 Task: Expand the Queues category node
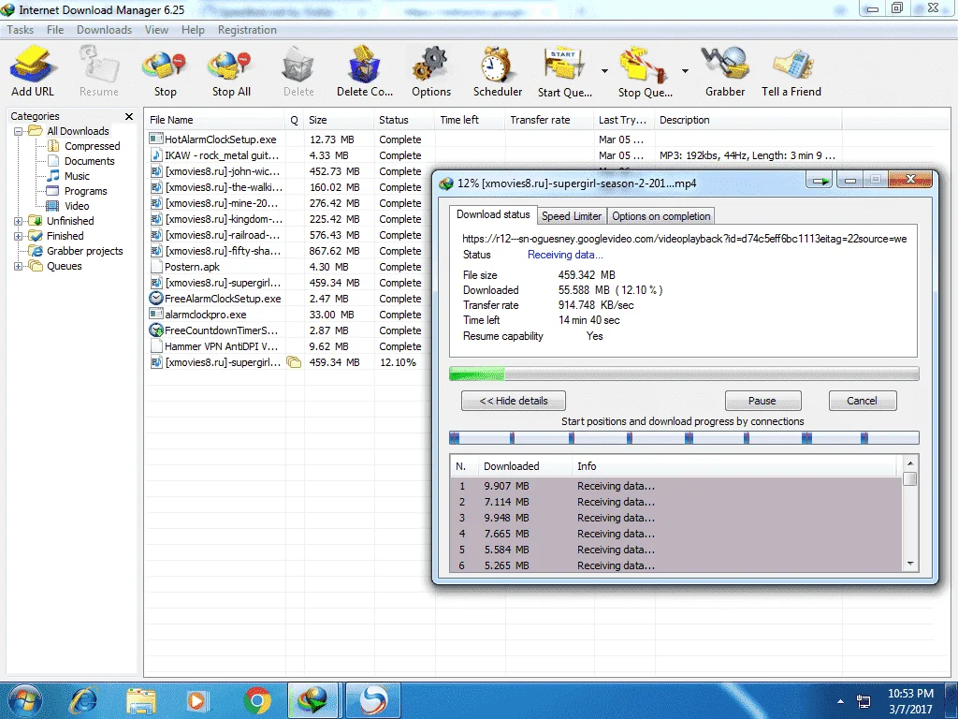pyautogui.click(x=19, y=266)
